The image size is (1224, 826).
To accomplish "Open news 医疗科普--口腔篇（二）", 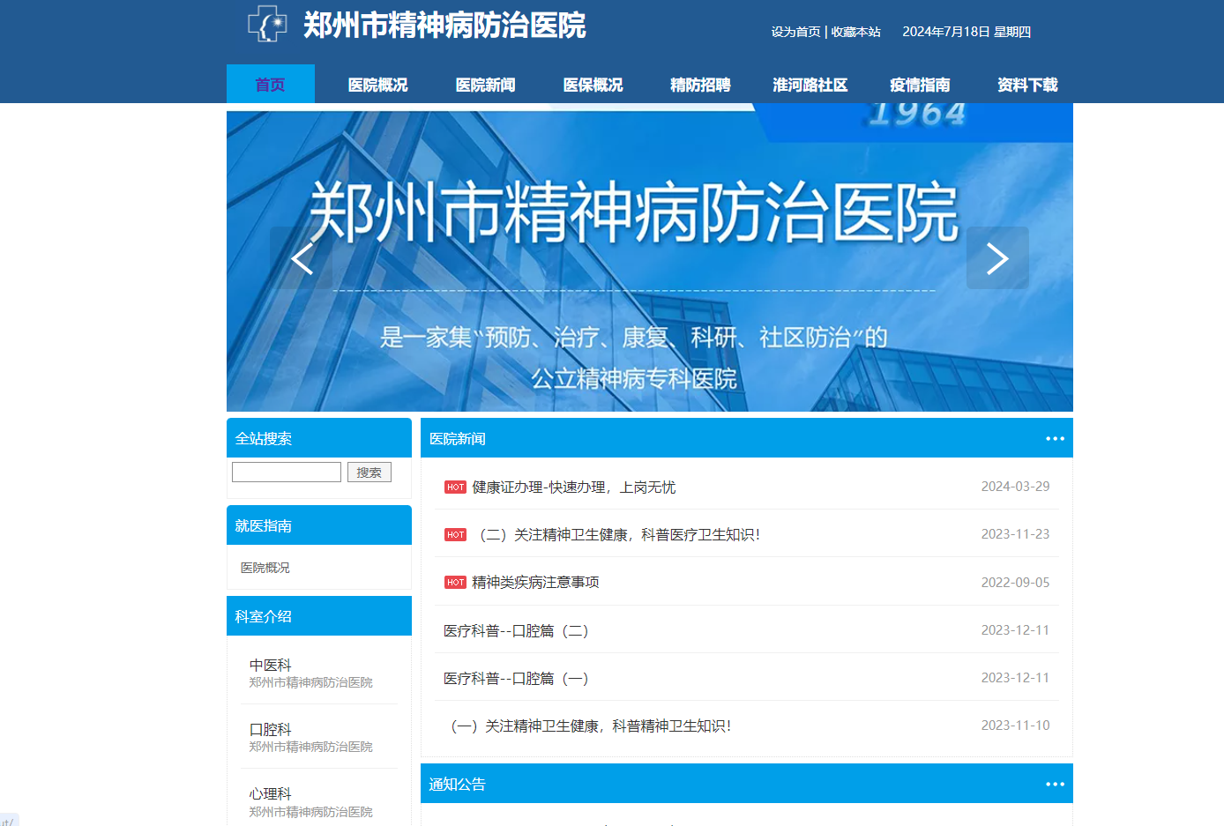I will point(516,630).
